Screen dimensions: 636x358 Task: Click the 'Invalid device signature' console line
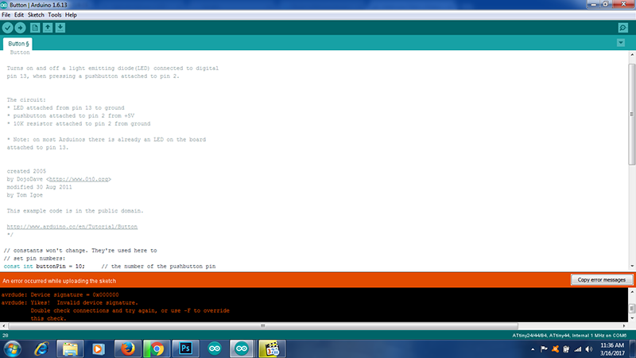point(70,303)
